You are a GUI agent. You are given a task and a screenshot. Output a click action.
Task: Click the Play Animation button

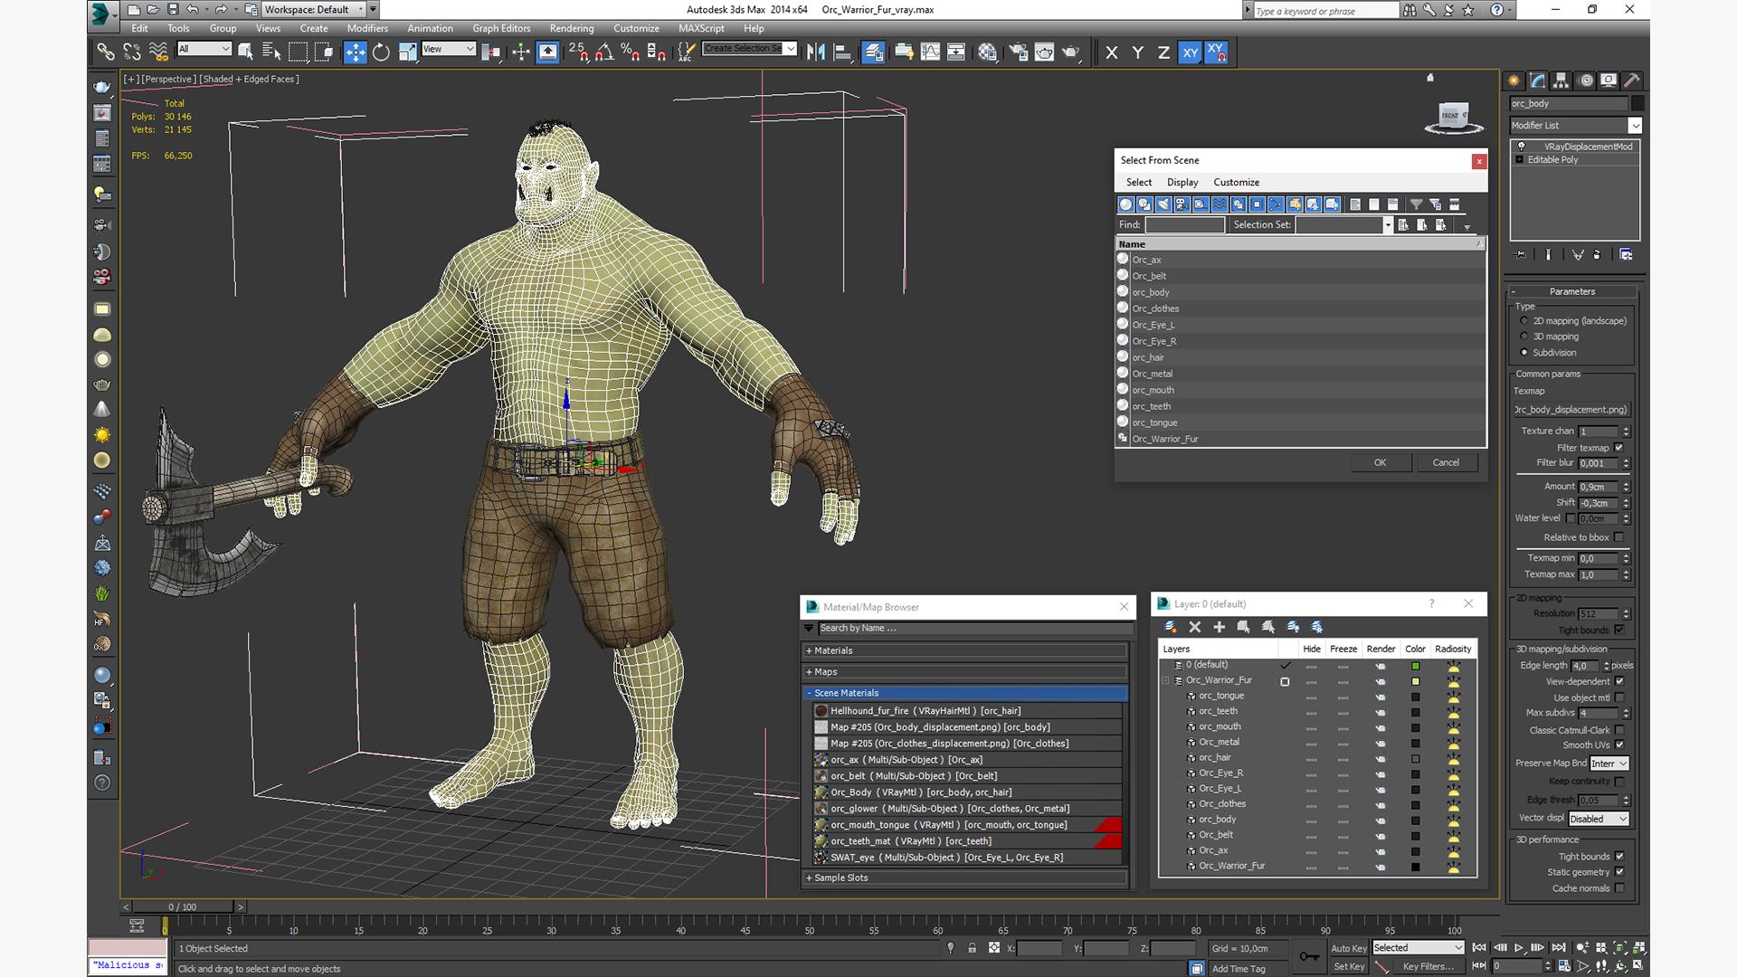1519,947
